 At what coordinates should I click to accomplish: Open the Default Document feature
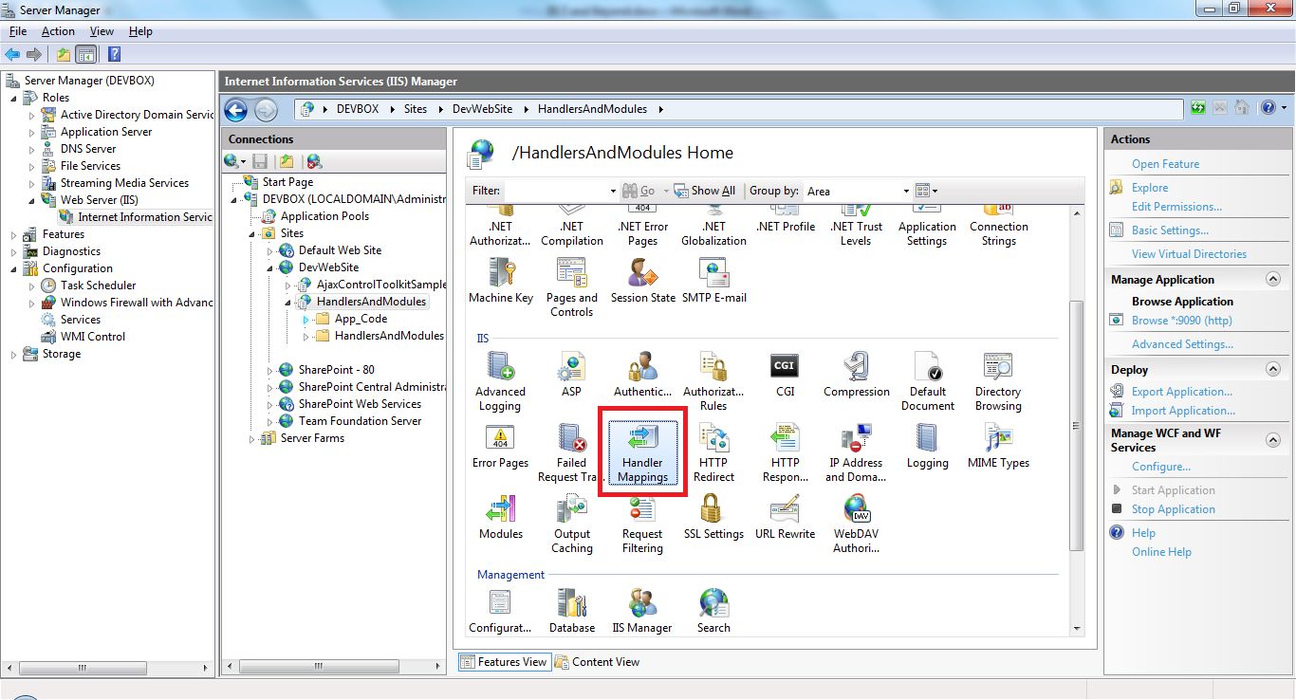click(927, 381)
